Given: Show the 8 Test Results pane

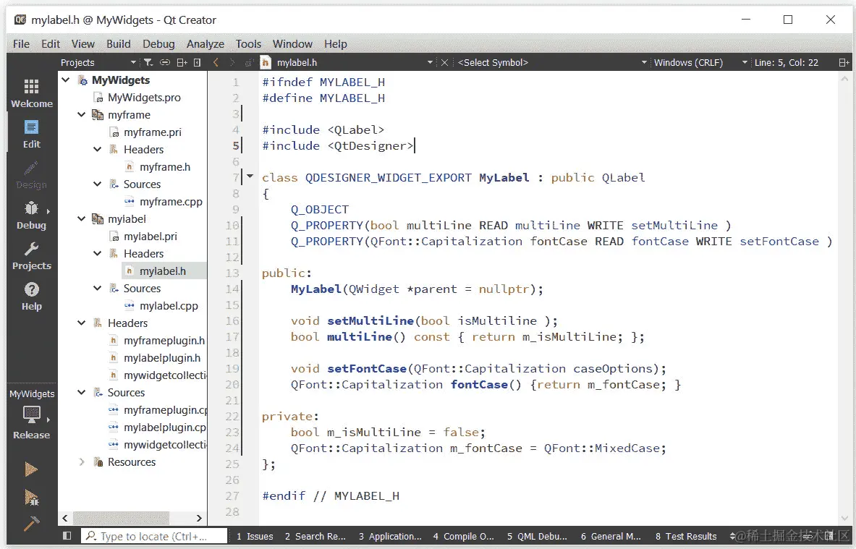Looking at the screenshot, I should pyautogui.click(x=686, y=537).
